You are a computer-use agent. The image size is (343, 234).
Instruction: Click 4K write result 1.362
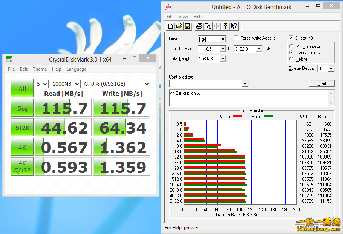coord(122,147)
